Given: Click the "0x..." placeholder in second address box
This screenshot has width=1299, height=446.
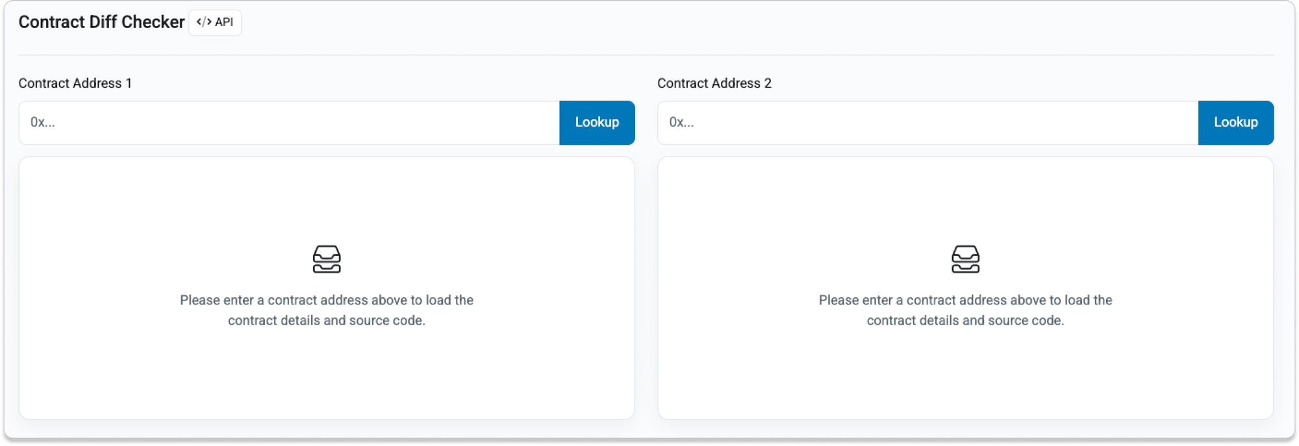Looking at the screenshot, I should 681,123.
